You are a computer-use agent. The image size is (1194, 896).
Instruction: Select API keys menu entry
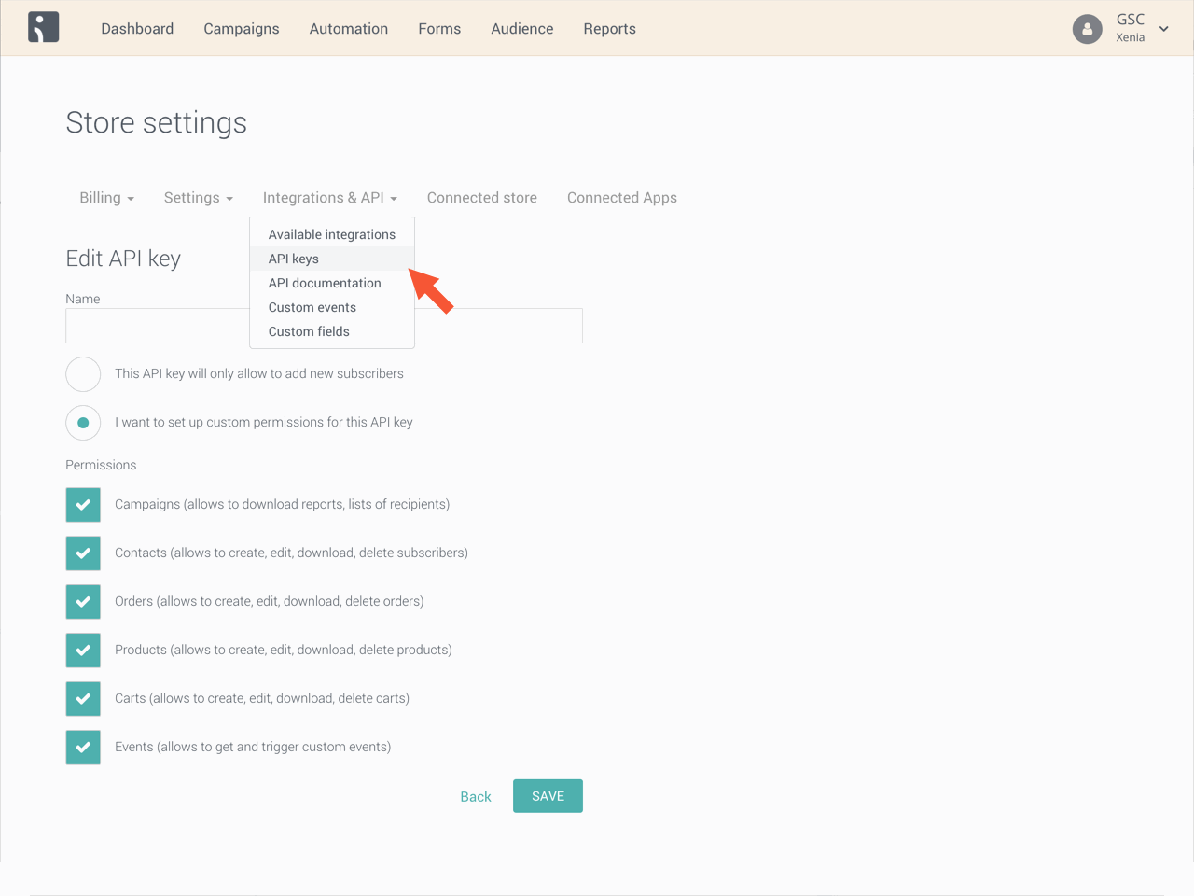coord(294,259)
